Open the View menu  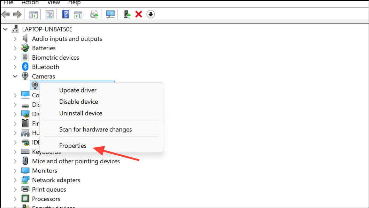click(x=54, y=3)
